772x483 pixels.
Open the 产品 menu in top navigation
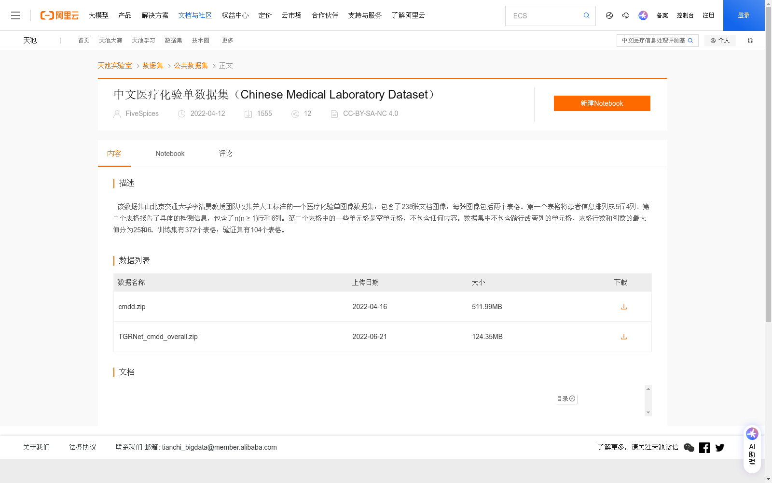(x=125, y=15)
